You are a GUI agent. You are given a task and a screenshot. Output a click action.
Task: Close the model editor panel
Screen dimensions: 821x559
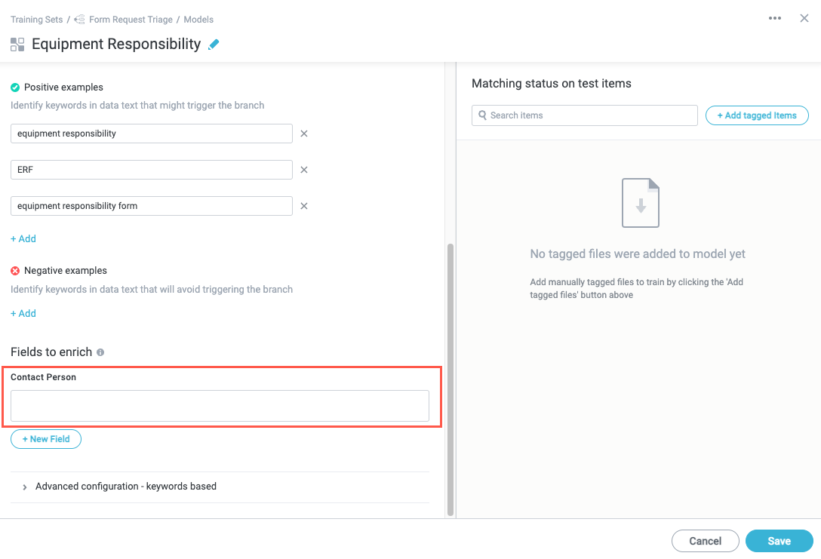(x=804, y=18)
